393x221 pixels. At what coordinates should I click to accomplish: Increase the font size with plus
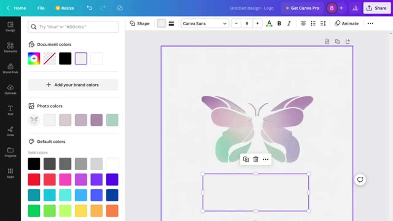tap(257, 23)
